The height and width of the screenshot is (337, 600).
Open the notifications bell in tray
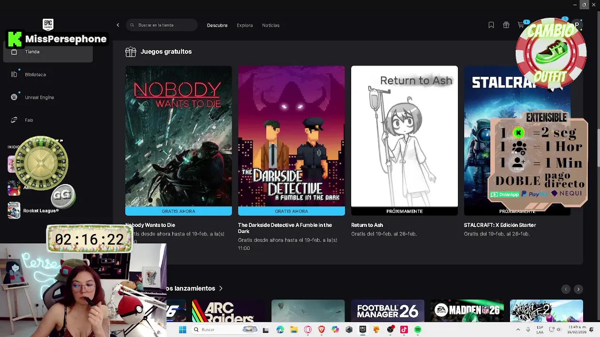click(x=592, y=330)
